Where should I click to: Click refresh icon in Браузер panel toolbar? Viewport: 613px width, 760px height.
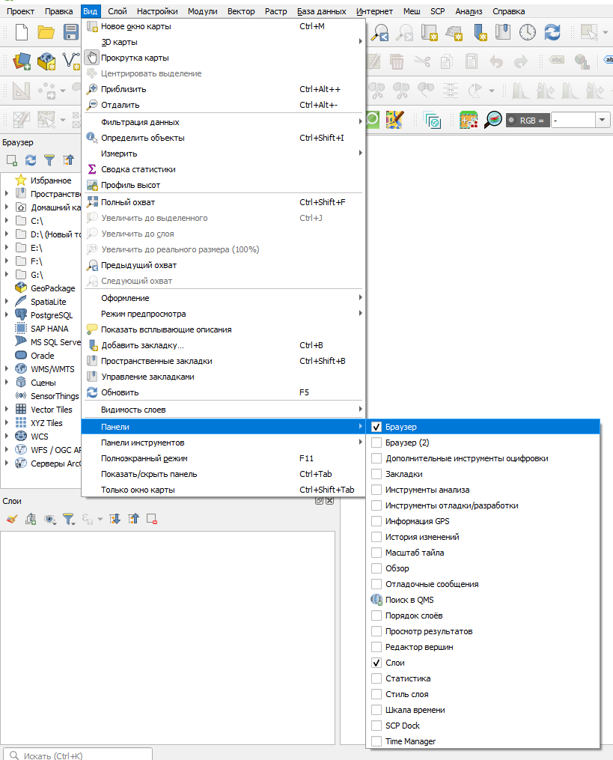(31, 159)
